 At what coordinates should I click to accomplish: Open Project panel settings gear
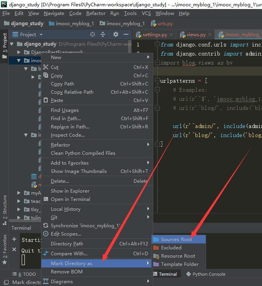tap(116, 34)
